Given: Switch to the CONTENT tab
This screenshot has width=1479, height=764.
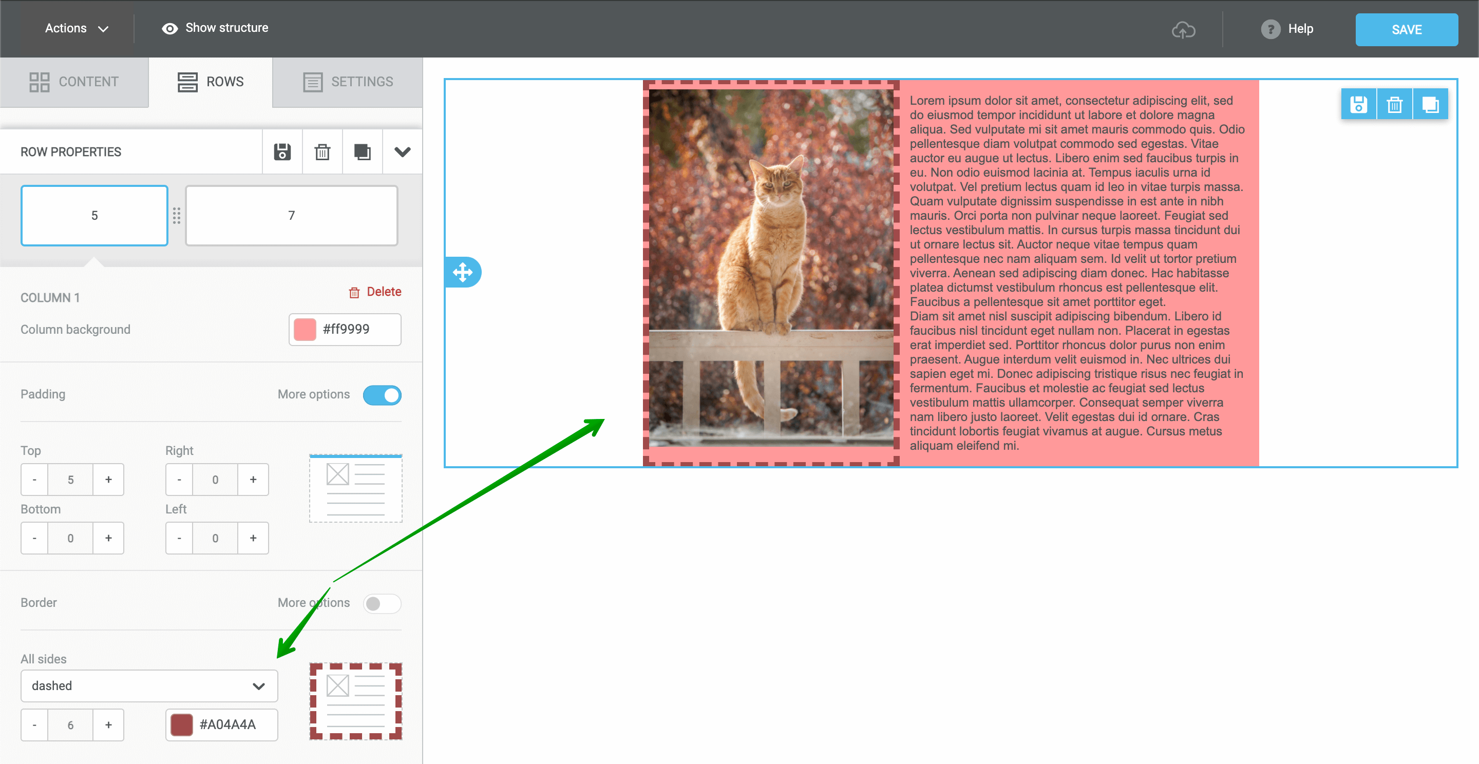Looking at the screenshot, I should [76, 82].
